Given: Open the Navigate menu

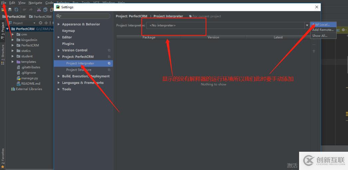Looking at the screenshot, I should (x=35, y=3).
